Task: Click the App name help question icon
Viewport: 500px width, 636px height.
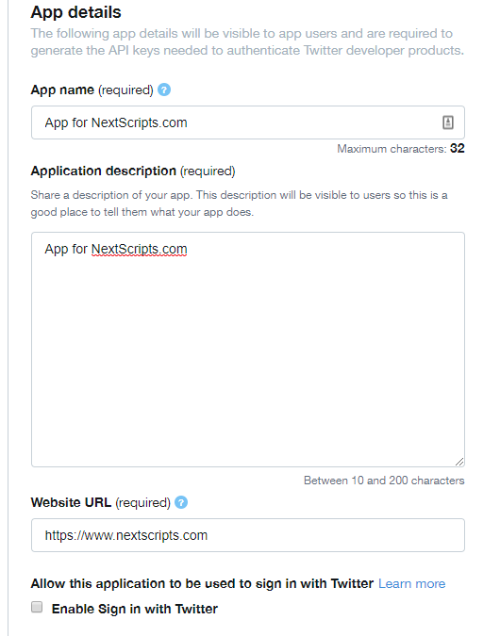Action: point(164,90)
